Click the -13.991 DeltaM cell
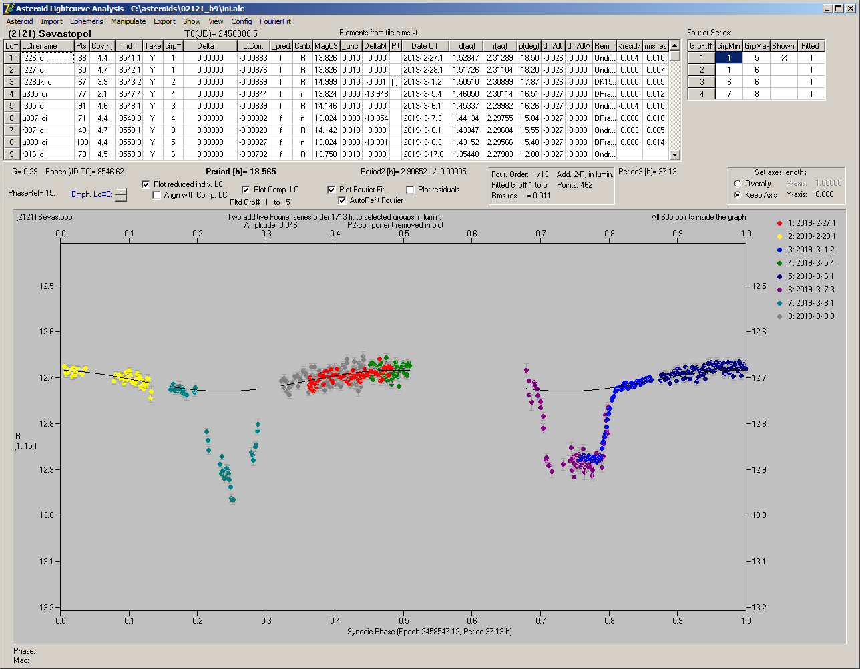Screen dimensions: 860x669 click(x=375, y=142)
